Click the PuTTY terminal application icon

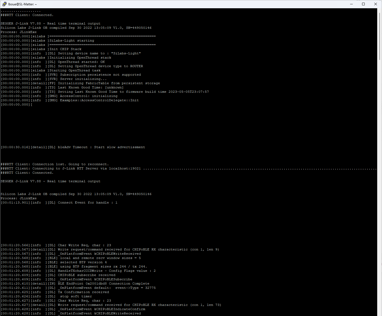pyautogui.click(x=4, y=4)
